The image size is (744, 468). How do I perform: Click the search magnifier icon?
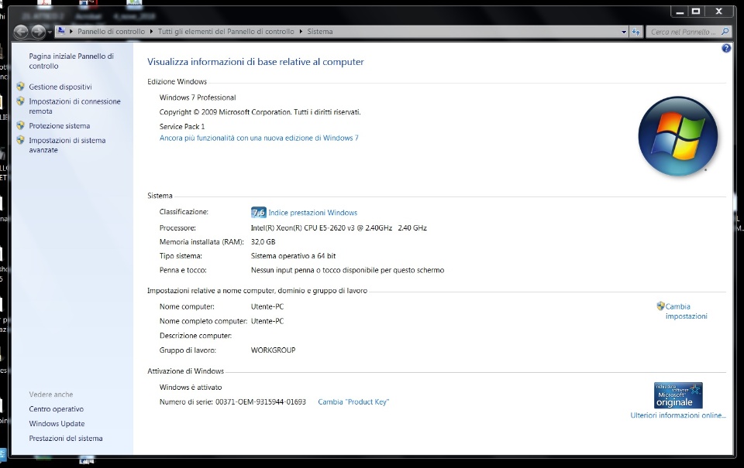point(725,32)
